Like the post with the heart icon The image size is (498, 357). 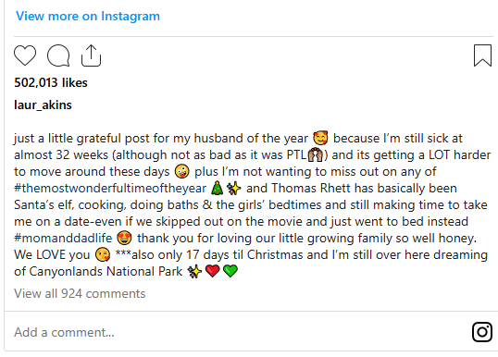[25, 55]
